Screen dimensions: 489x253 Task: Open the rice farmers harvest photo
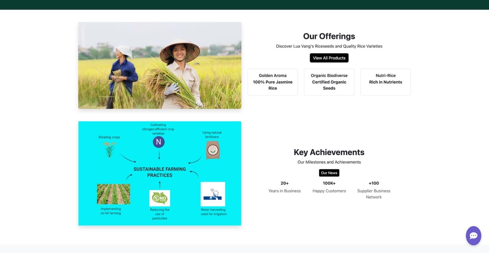tap(160, 65)
